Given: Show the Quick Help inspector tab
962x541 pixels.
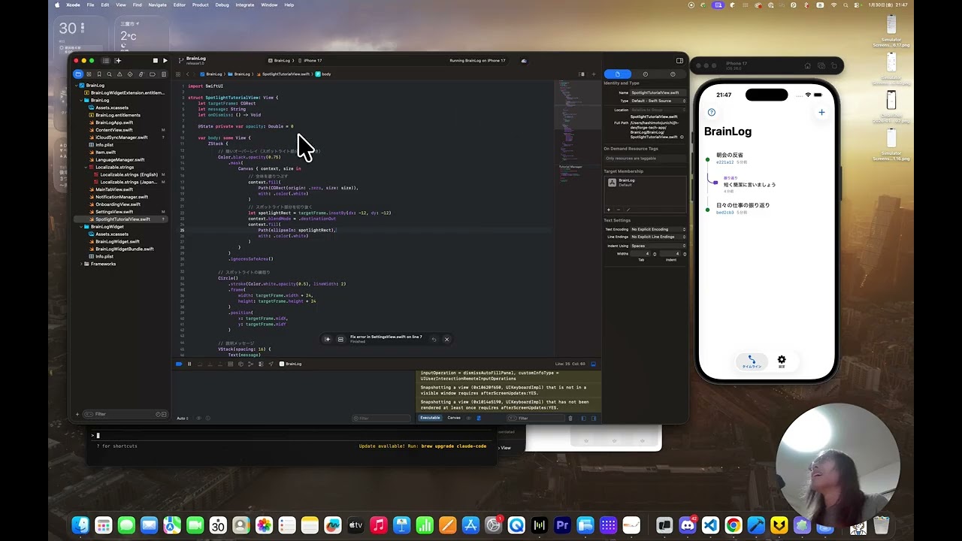Looking at the screenshot, I should point(673,74).
